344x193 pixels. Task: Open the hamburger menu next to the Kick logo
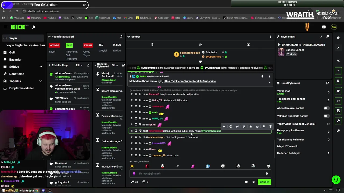[x=6, y=27]
